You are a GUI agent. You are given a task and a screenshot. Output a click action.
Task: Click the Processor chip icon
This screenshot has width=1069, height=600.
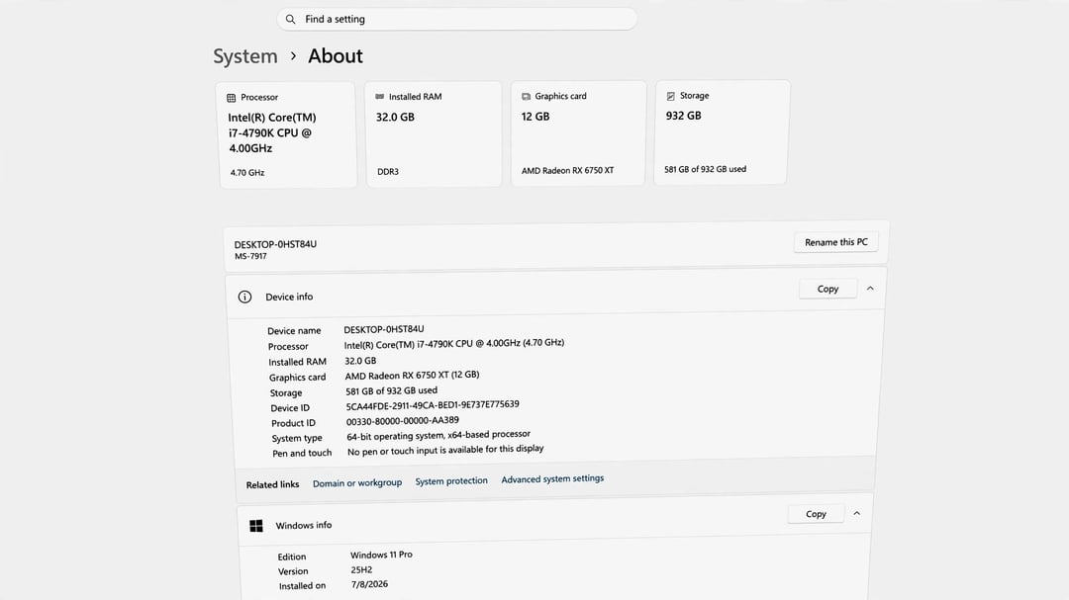pos(231,98)
